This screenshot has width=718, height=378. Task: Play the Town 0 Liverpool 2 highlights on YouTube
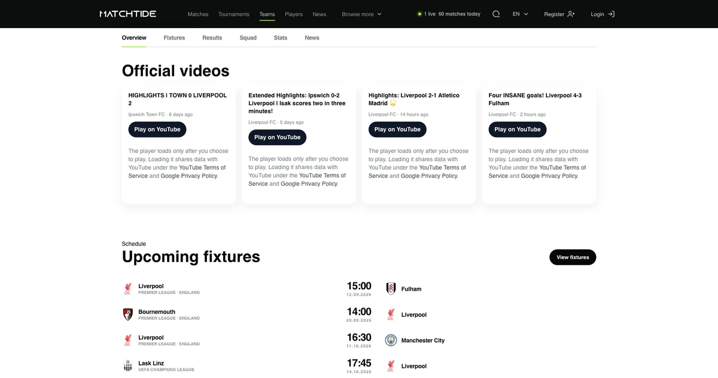click(x=157, y=130)
